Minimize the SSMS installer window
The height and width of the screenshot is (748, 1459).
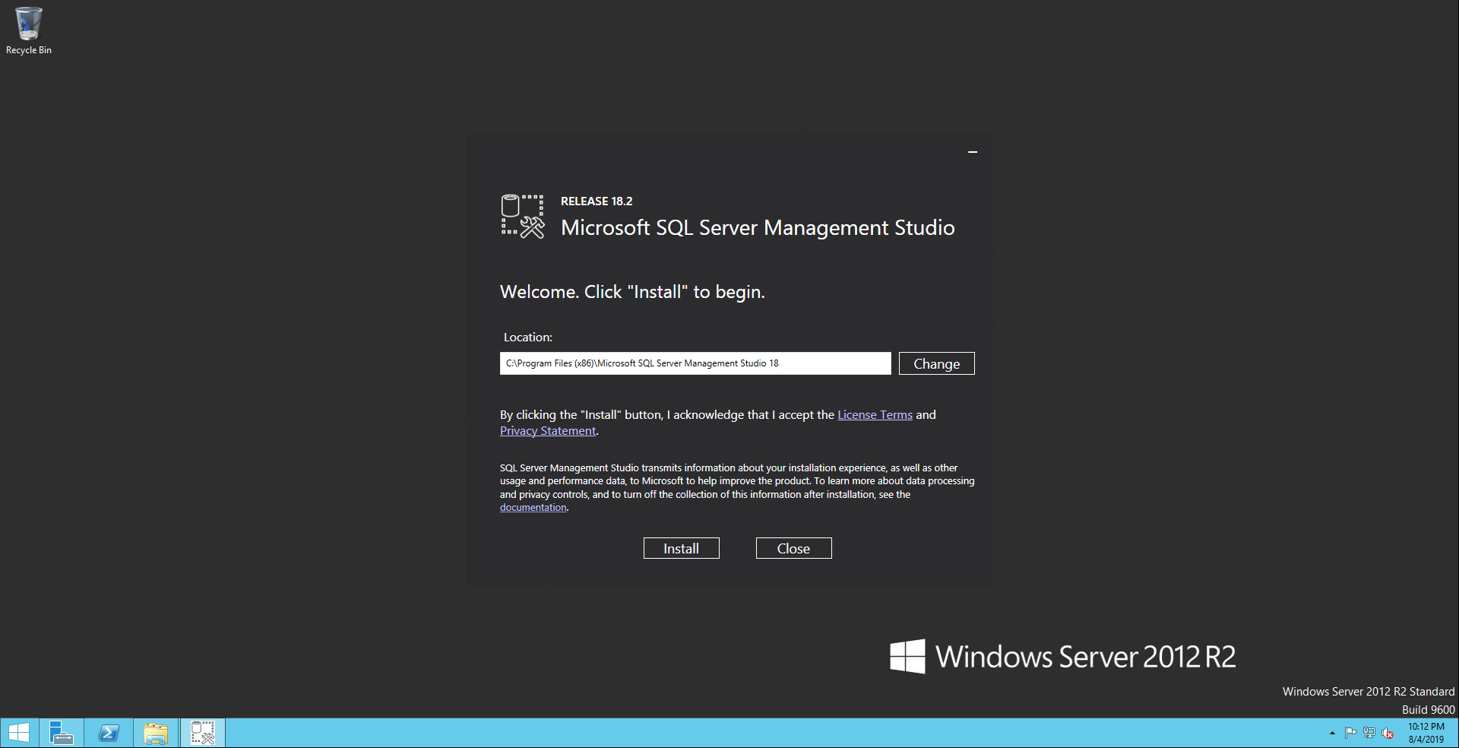[973, 152]
